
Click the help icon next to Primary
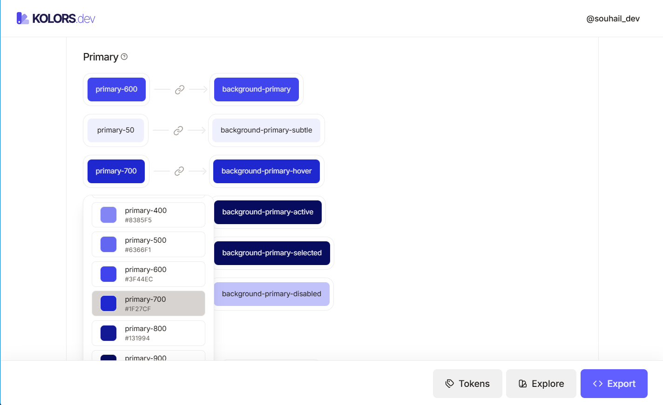(124, 57)
